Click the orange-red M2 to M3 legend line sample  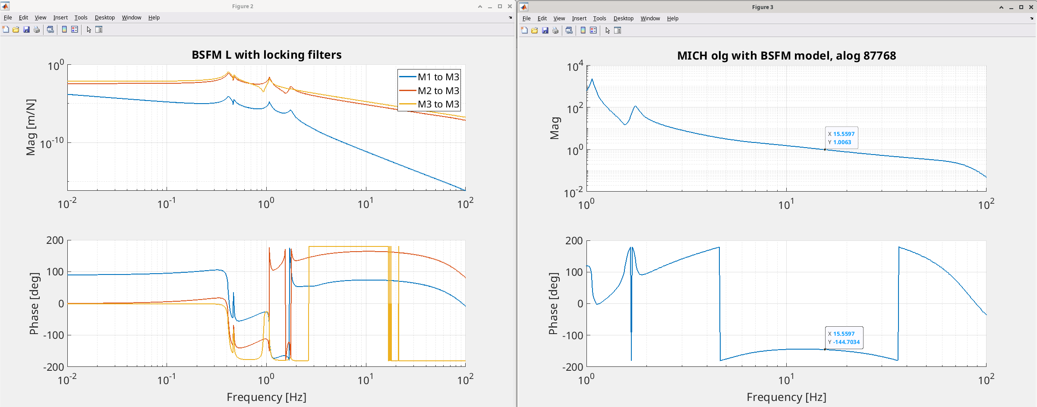(x=407, y=91)
